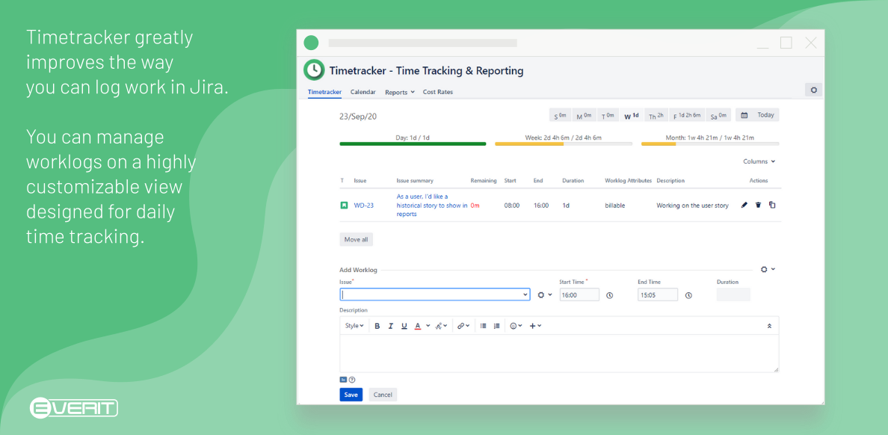Click inside the Description text area

pos(559,353)
